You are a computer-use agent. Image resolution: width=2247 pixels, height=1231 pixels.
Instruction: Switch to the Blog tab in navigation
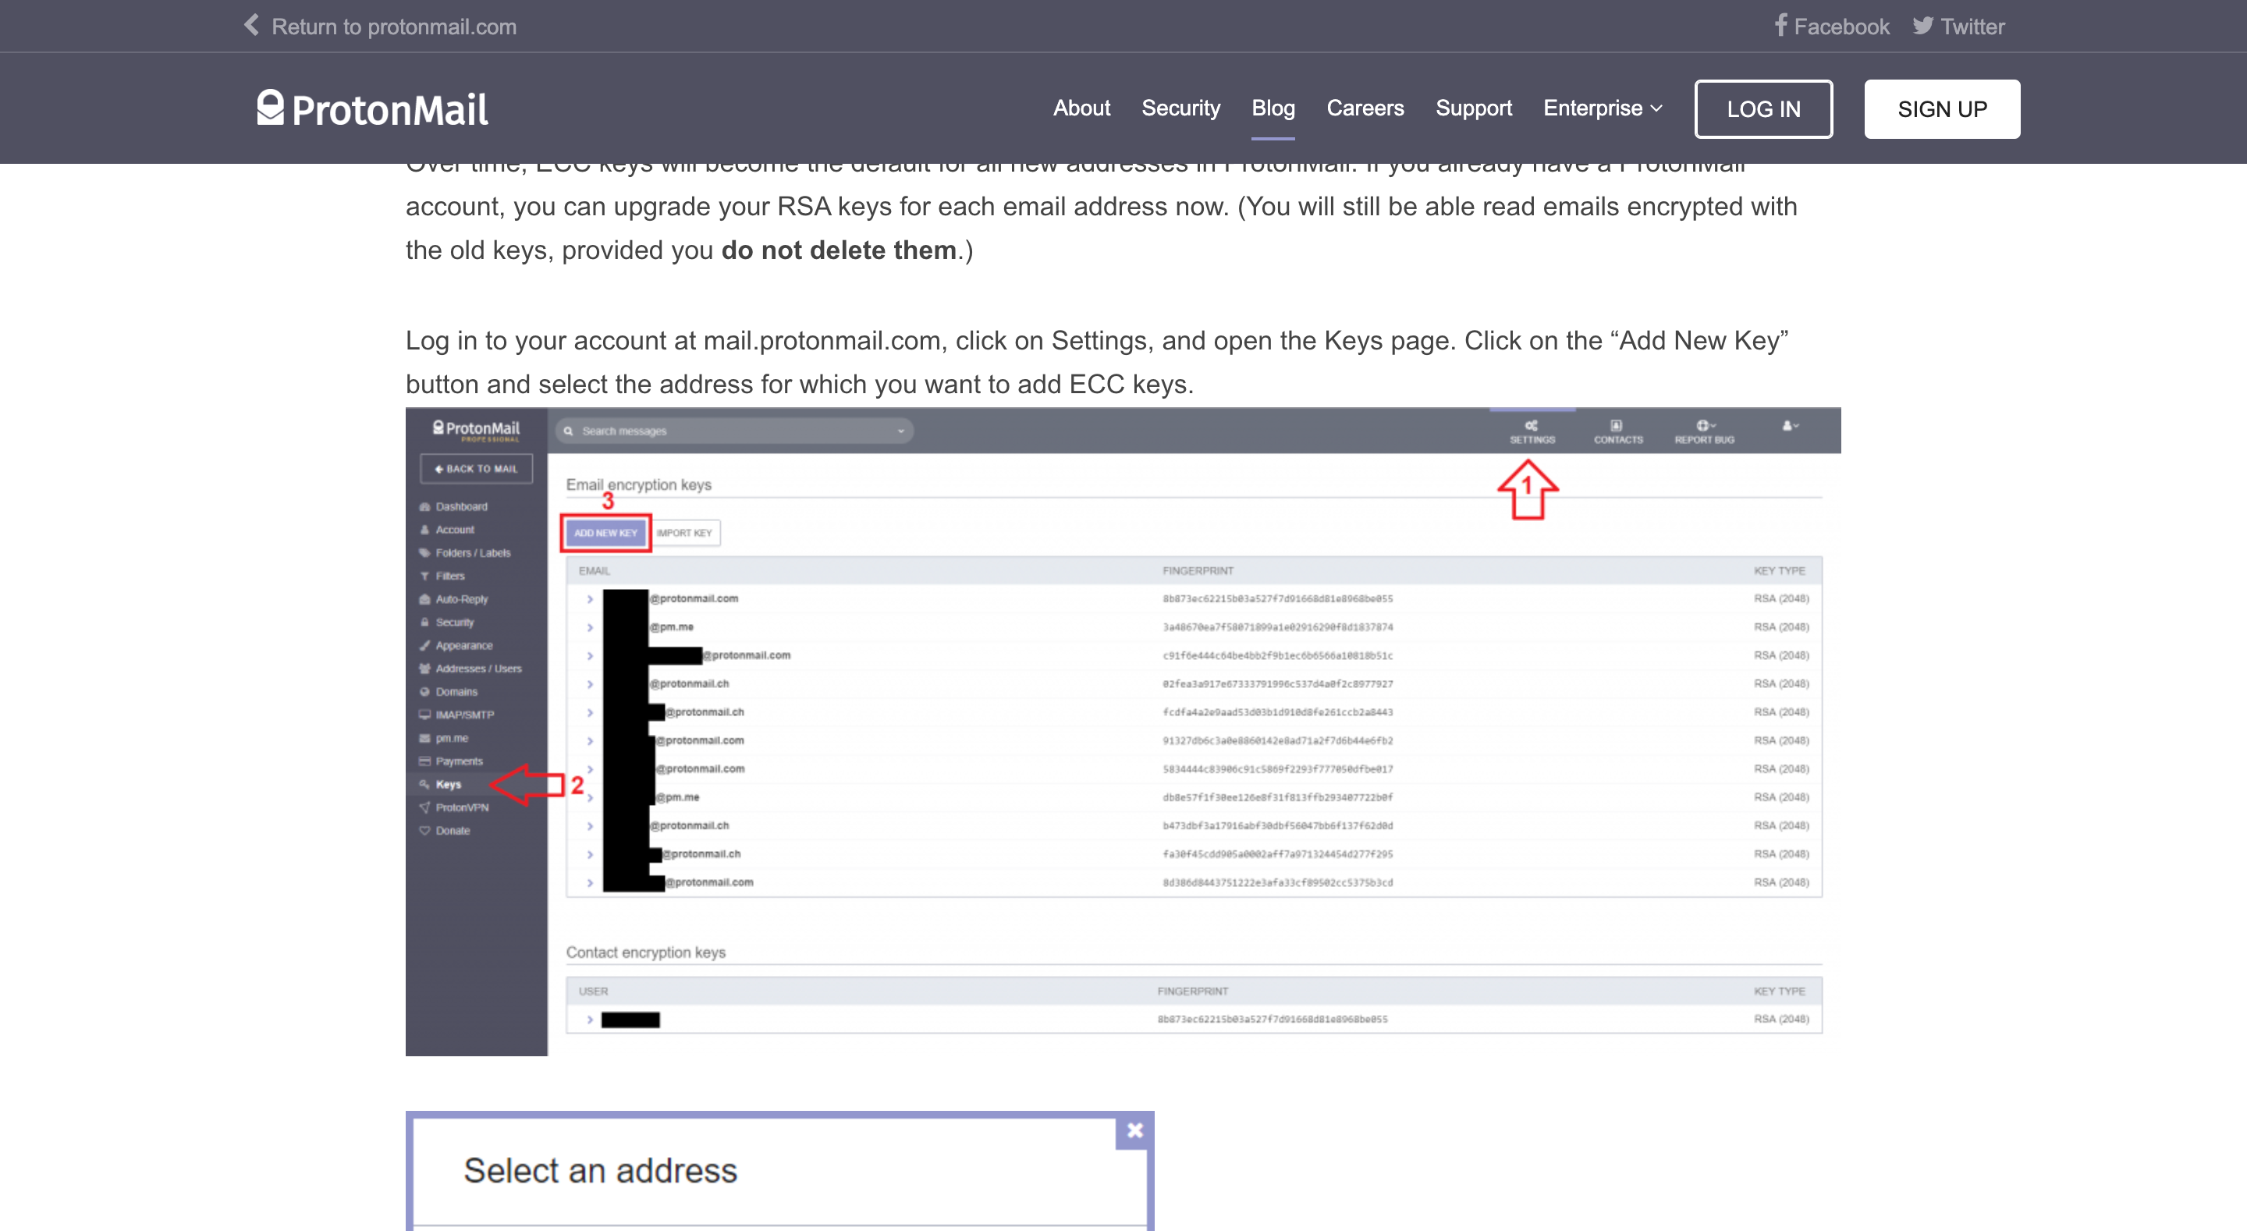1273,108
